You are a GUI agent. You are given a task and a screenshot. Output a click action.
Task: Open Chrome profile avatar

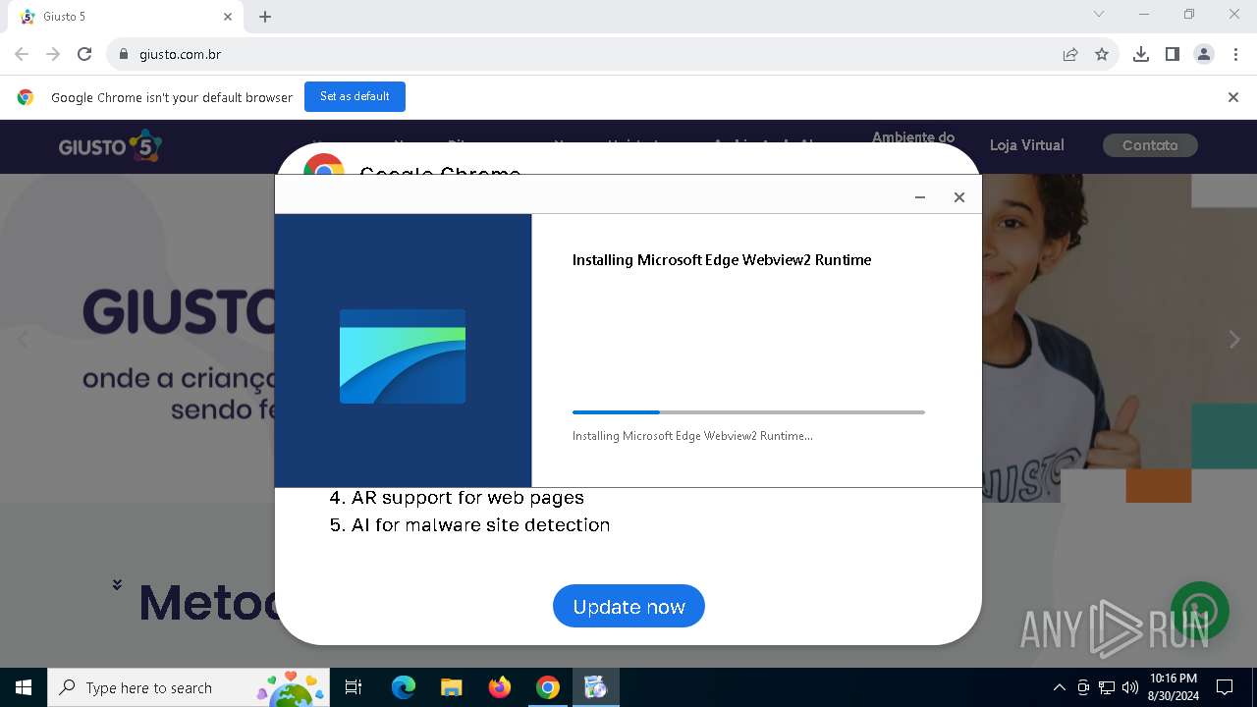1204,54
